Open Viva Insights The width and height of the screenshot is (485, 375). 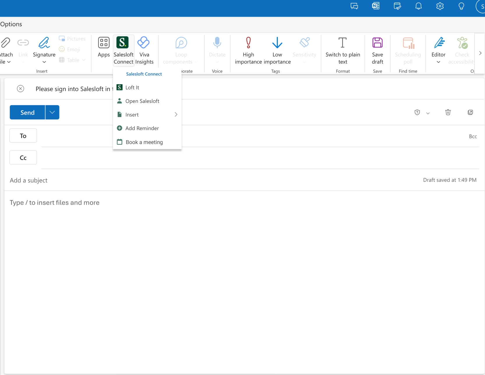(144, 50)
